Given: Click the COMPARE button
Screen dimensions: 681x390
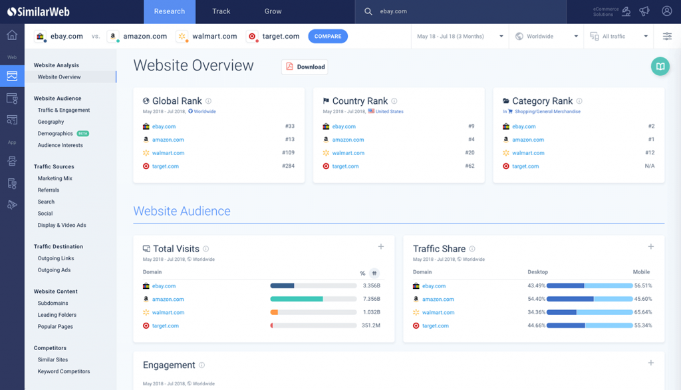Looking at the screenshot, I should [x=327, y=37].
